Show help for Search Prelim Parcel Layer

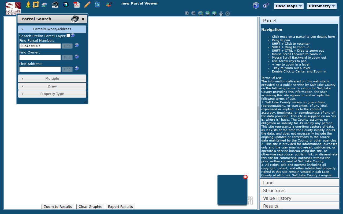[73, 35]
